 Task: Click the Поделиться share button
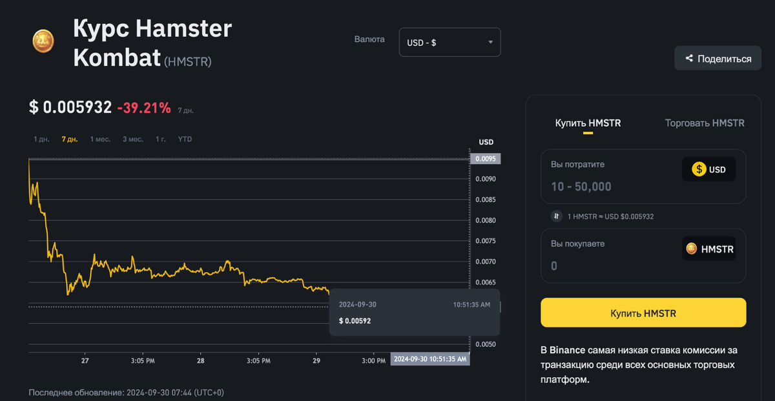718,59
